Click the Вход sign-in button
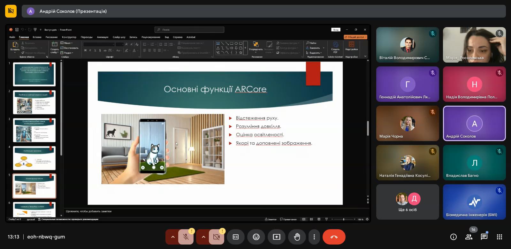This screenshot has width=511, height=249. (x=336, y=30)
